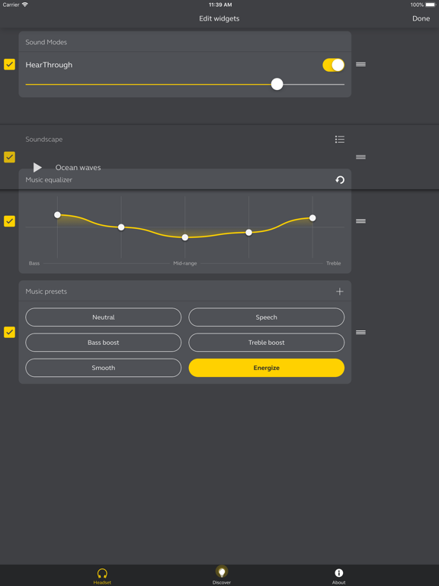Click the Mid-range equalizer point
Screen dimensions: 439x586
click(184, 237)
